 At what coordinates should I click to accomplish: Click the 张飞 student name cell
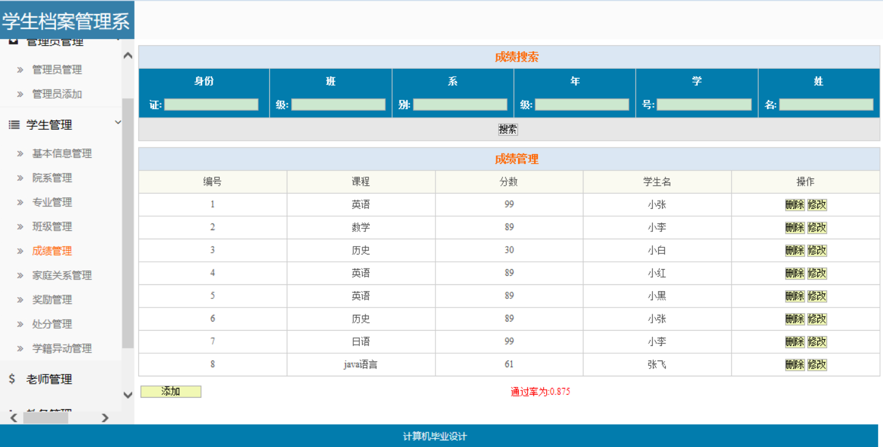click(x=657, y=365)
